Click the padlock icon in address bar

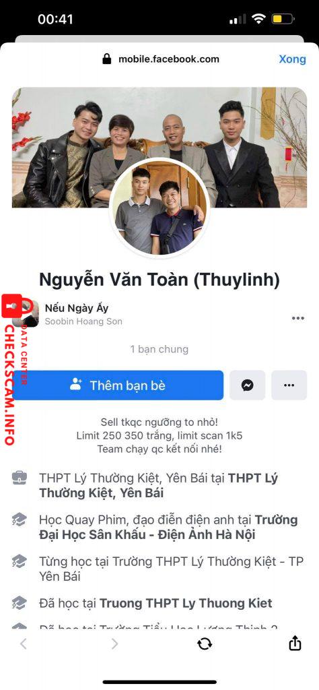pos(107,59)
